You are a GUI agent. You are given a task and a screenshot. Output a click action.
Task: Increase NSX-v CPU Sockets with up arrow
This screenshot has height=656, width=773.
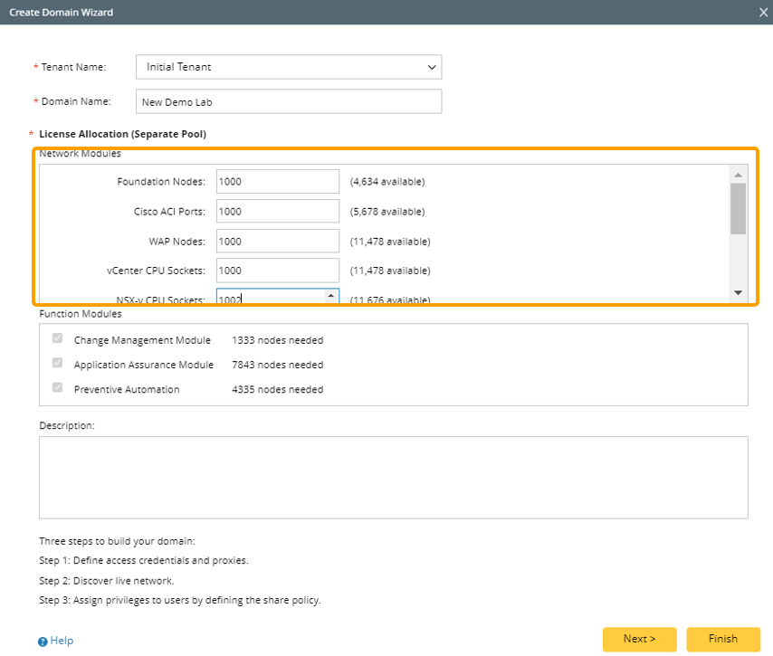click(x=330, y=295)
